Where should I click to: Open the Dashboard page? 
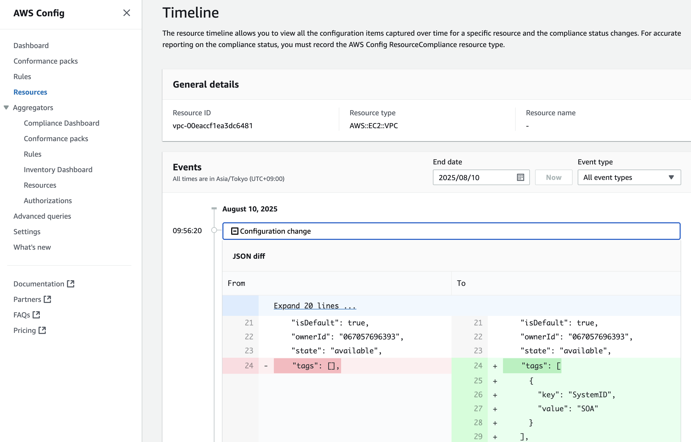[31, 46]
